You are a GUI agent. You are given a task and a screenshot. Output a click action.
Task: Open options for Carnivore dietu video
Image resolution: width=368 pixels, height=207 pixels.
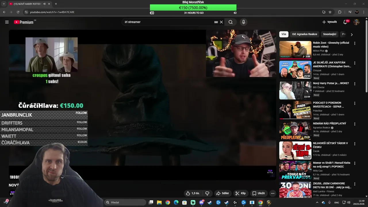coord(354,184)
